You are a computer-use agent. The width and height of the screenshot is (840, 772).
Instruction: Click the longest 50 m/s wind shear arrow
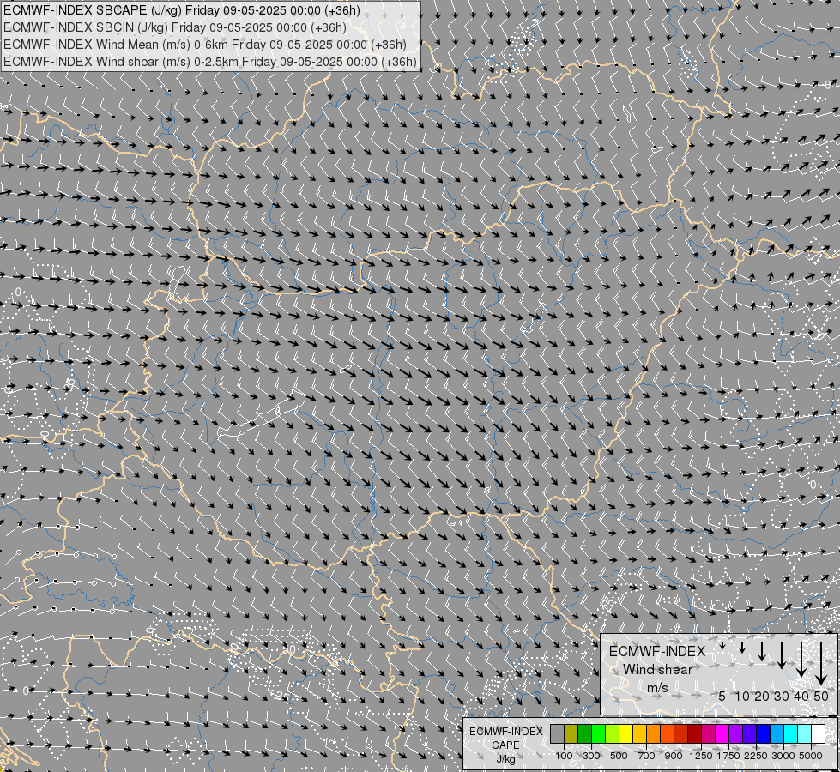point(821,664)
